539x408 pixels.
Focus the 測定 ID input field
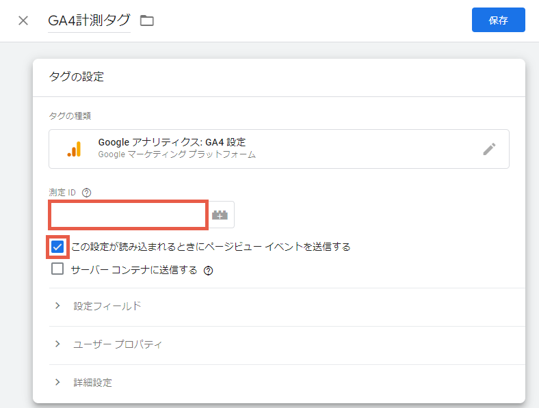point(128,215)
